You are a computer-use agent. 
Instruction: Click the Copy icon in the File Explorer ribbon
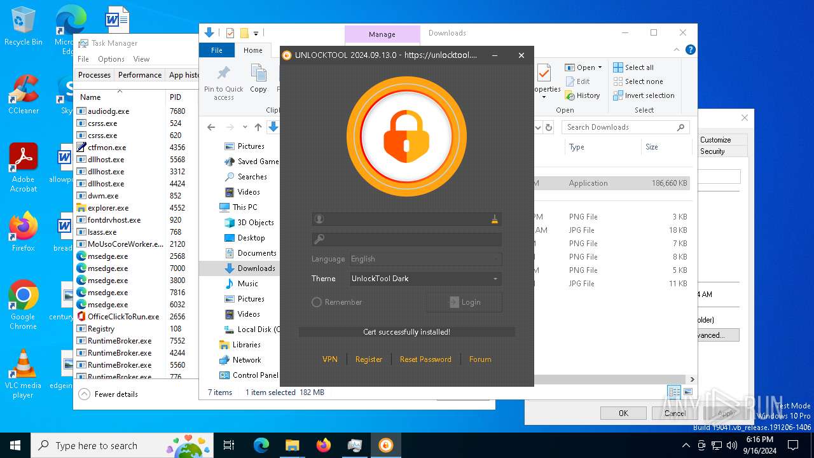pos(258,73)
